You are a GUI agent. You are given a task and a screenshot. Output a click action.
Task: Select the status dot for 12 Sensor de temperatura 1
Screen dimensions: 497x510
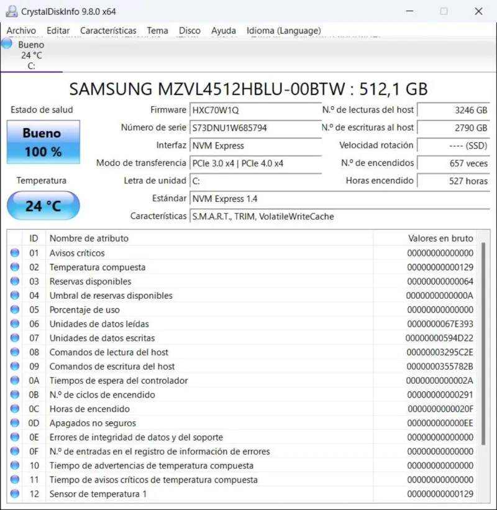pos(15,494)
